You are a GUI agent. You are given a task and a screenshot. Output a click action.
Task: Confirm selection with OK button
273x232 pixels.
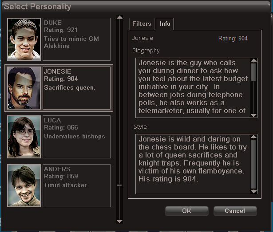pos(186,211)
